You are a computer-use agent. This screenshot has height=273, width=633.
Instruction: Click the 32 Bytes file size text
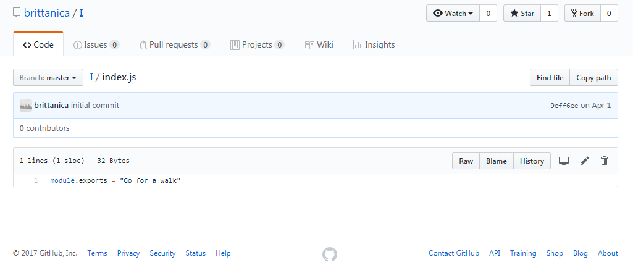click(x=114, y=161)
